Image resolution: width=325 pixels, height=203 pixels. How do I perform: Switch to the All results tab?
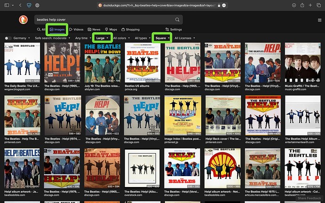(41, 30)
